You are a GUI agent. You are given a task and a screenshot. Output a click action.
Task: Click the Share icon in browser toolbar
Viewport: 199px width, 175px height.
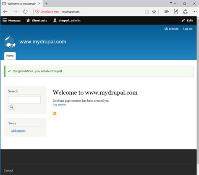pos(185,12)
